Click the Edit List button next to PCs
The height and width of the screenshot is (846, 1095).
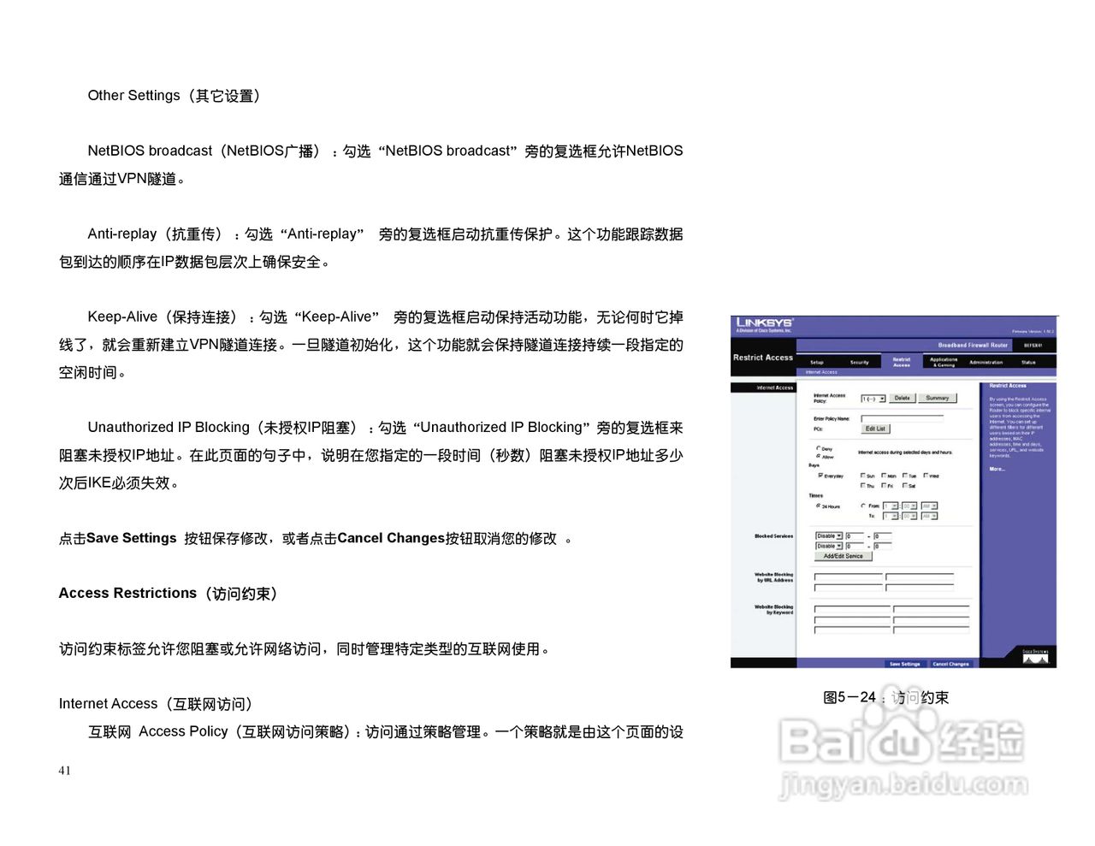point(876,429)
